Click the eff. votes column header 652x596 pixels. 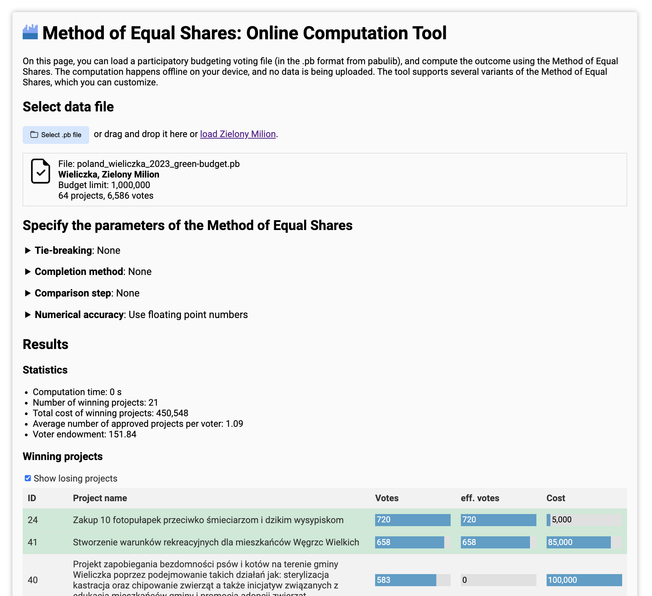[480, 498]
